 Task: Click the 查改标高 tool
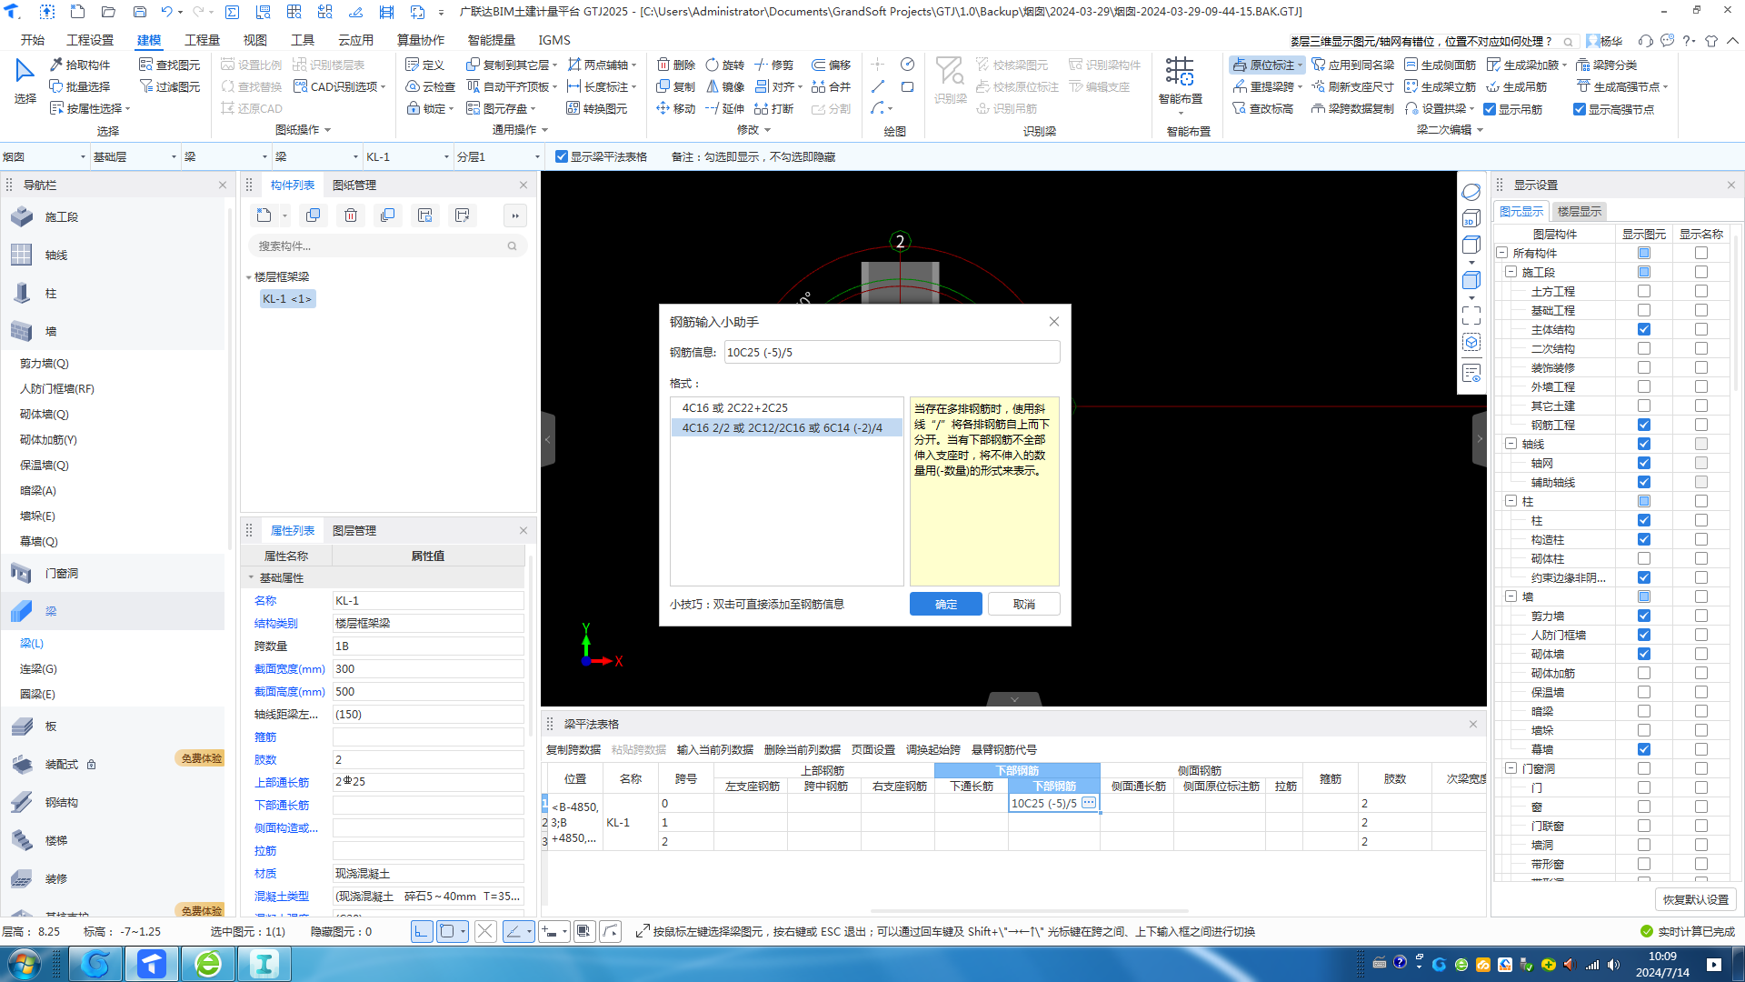pos(1262,108)
